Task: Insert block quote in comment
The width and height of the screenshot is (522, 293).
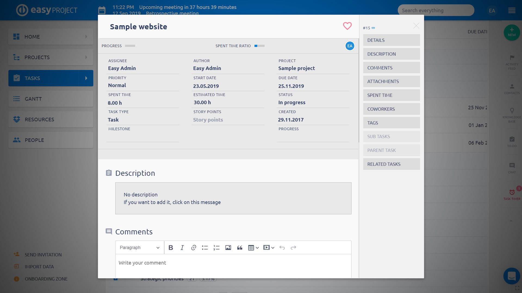Action: tap(240, 247)
